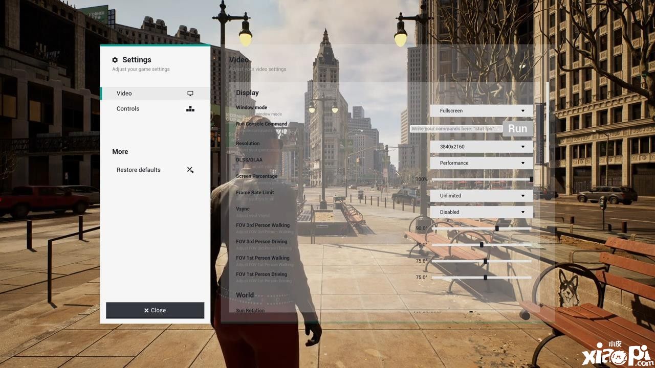This screenshot has width=655, height=368.
Task: Click the FOV 1st Person Driving slider
Action: pos(482,278)
